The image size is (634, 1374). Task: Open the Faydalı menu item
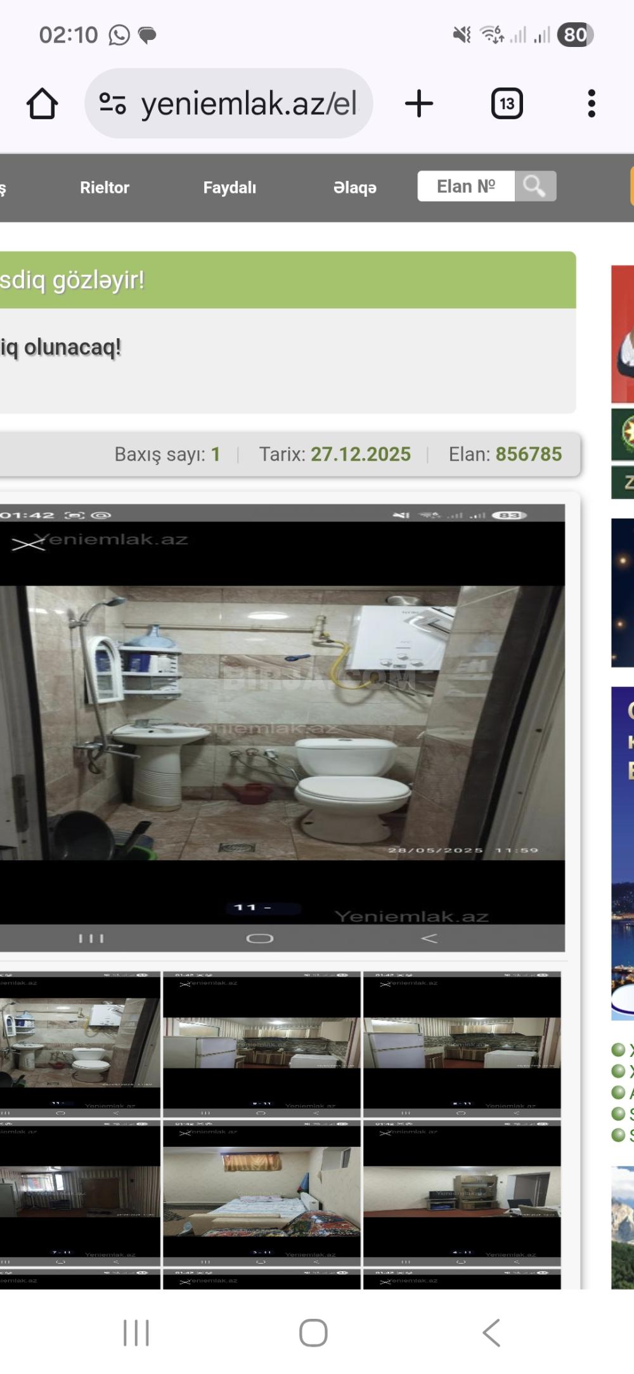230,188
